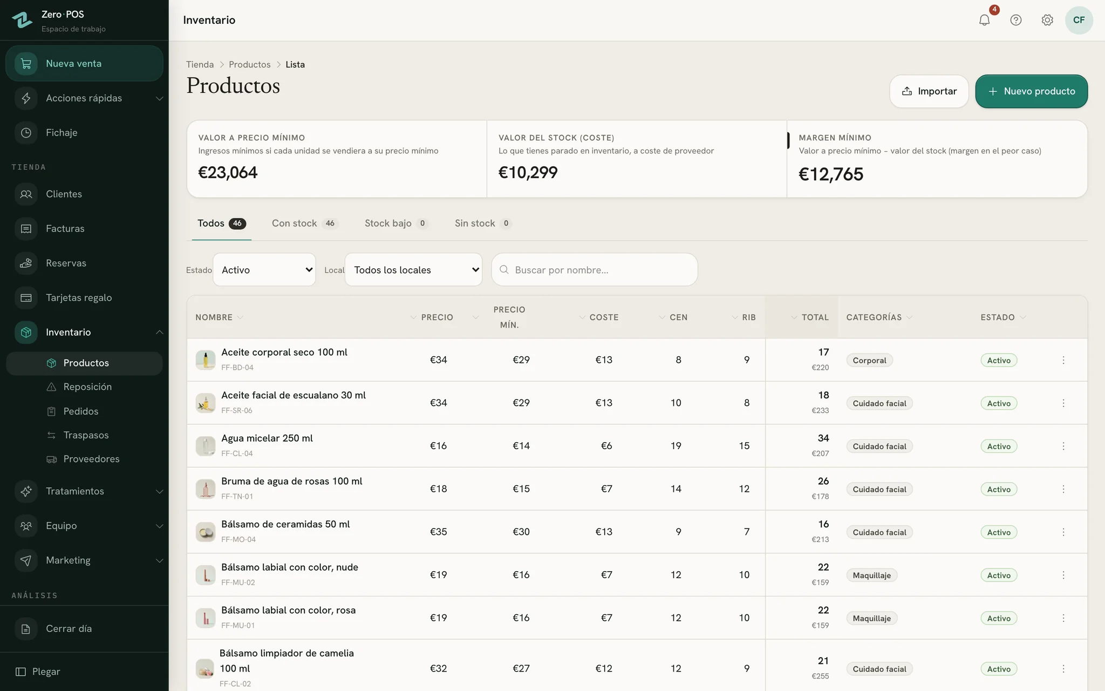Screen dimensions: 1105x691
Task: Open Reservas in the sidebar
Action: [84, 263]
